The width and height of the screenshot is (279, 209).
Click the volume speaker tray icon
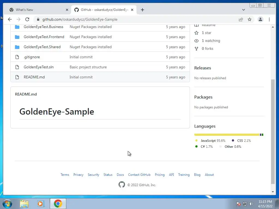coord(251,204)
